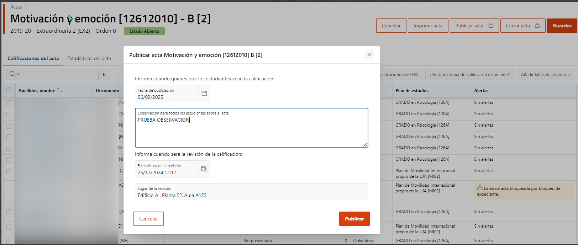Switch to Estadísticas del acta tab
578x245 pixels.
pyautogui.click(x=89, y=58)
